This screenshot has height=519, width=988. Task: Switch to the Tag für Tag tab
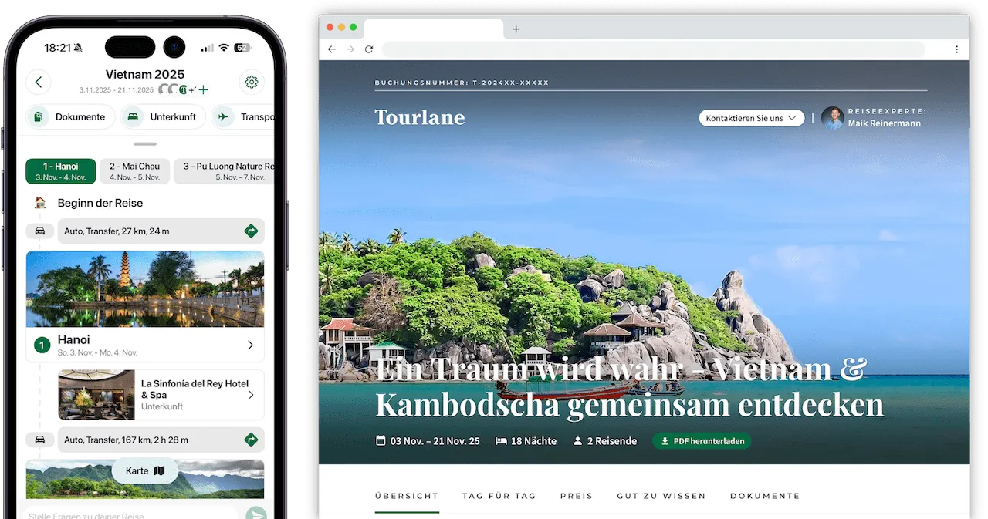pos(499,496)
